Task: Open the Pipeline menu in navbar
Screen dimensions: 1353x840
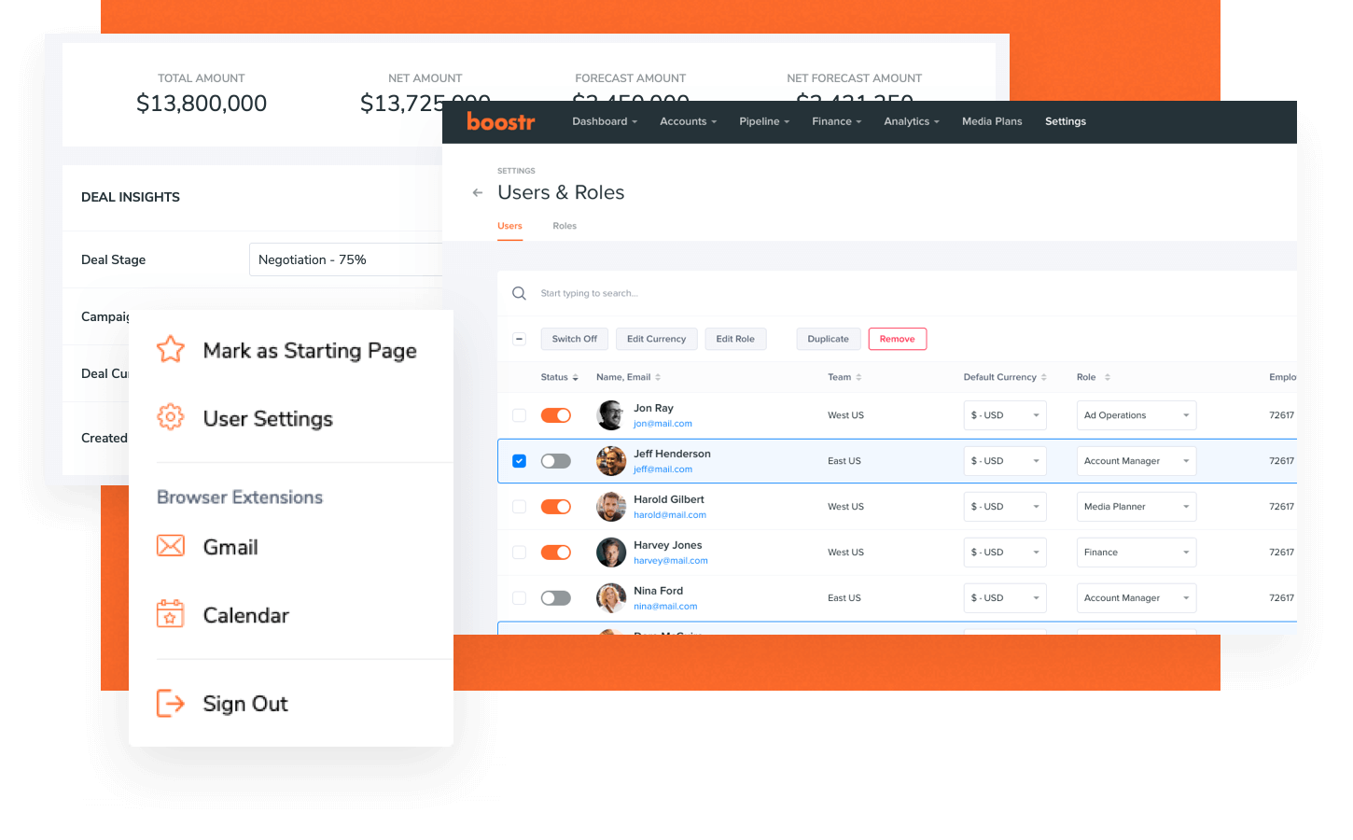Action: [763, 121]
